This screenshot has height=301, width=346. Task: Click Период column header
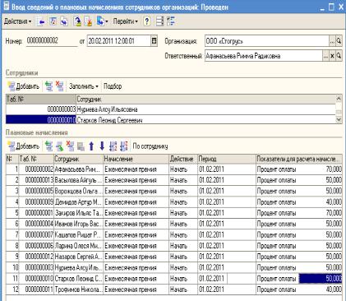click(x=227, y=159)
